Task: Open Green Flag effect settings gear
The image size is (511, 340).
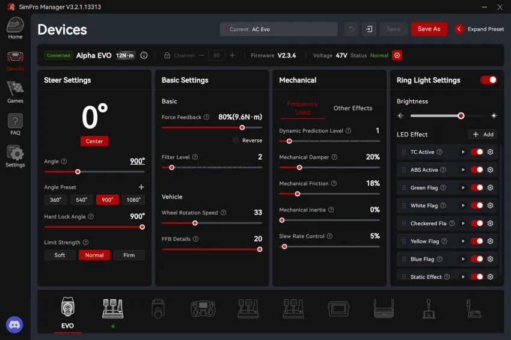Action: [x=490, y=187]
